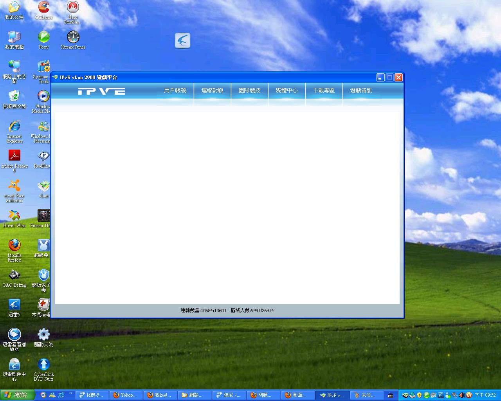Screen dimensions: 501x401
Task: Switch to the M群 taskbar window
Action: pos(92,395)
